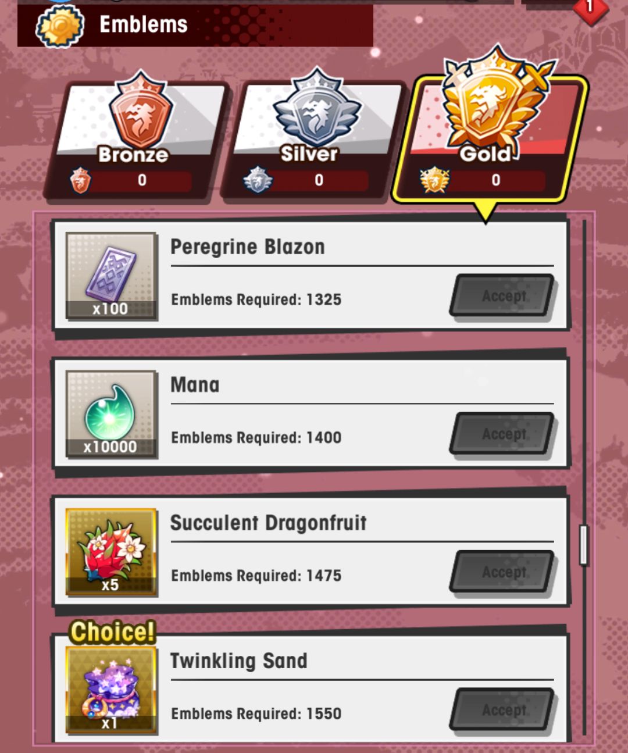Click the small gold emblem counter icon

[x=435, y=180]
